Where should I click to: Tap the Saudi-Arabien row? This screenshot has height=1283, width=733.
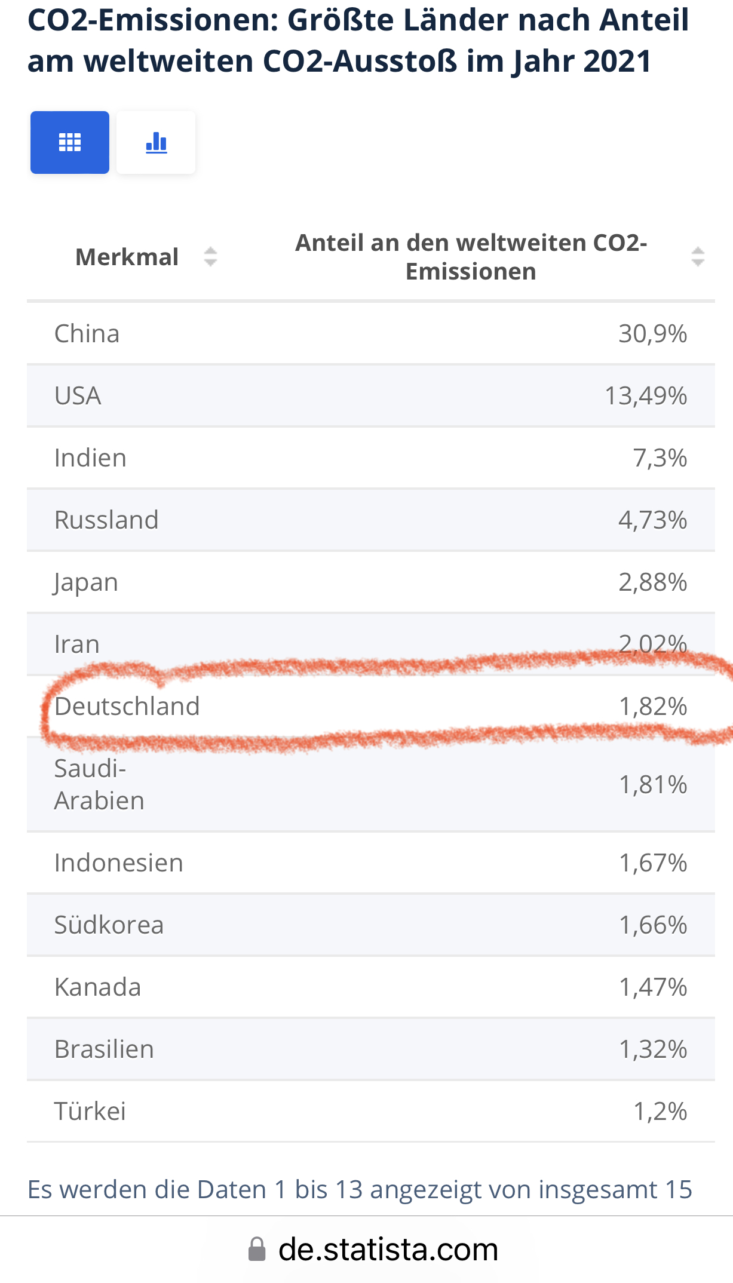pyautogui.click(x=371, y=784)
